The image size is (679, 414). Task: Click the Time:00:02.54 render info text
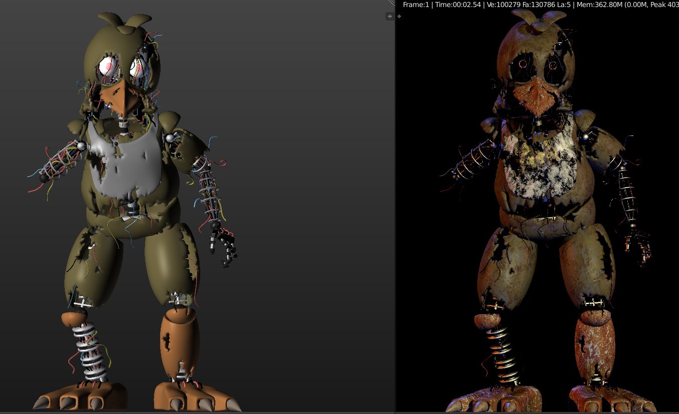[x=458, y=5]
